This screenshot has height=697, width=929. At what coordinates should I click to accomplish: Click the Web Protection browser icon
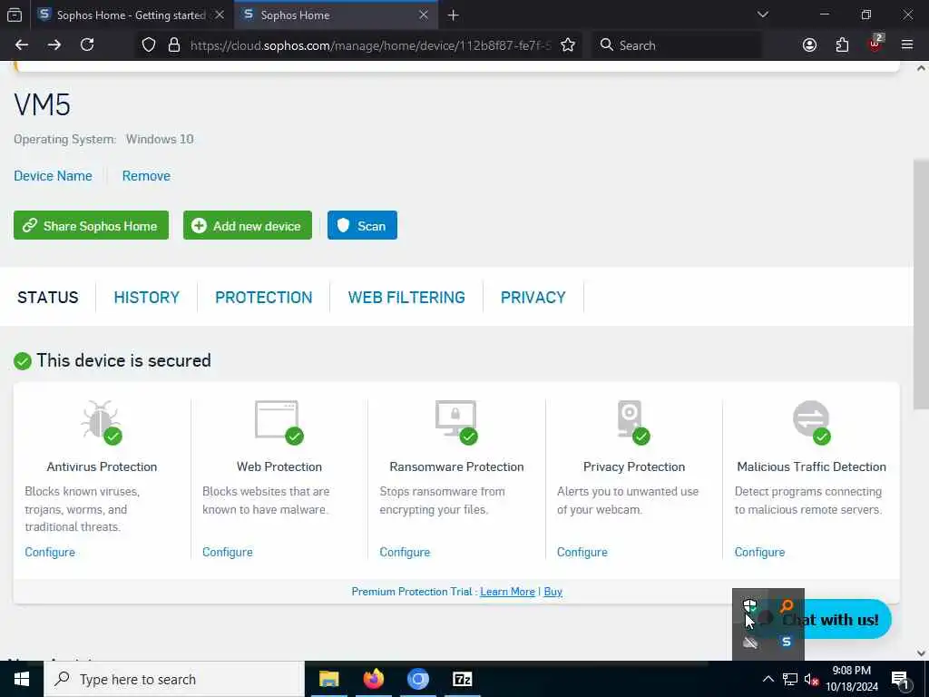pos(279,421)
